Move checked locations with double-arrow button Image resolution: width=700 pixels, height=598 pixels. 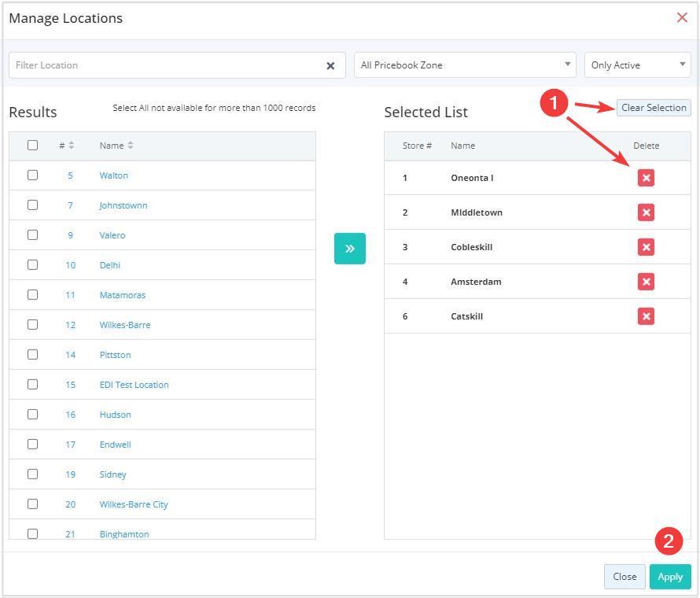coord(349,249)
